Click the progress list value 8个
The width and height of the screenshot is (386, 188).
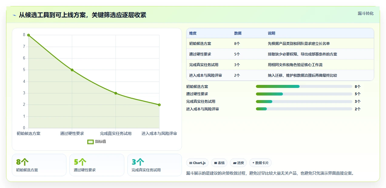click(357, 86)
